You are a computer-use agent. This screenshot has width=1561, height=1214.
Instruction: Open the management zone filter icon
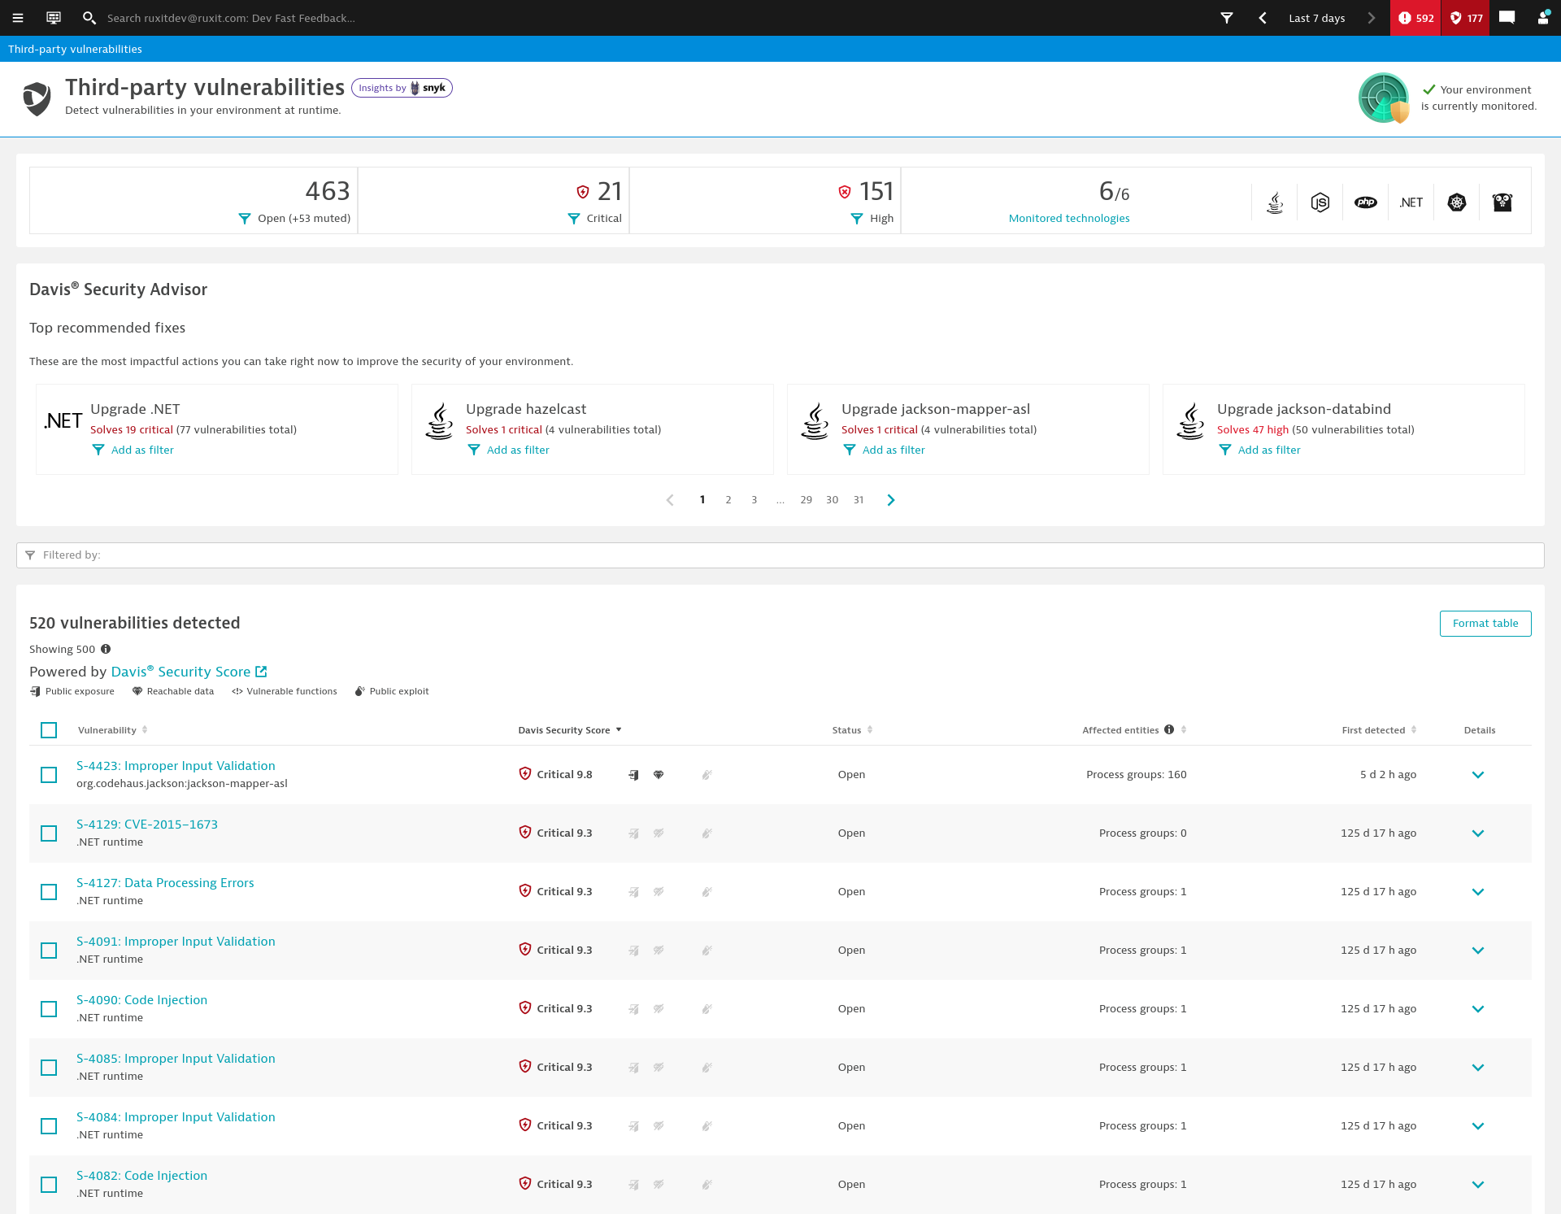1227,18
